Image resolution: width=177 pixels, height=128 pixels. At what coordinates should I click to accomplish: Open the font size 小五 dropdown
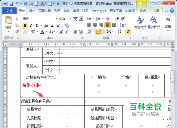click(70, 19)
